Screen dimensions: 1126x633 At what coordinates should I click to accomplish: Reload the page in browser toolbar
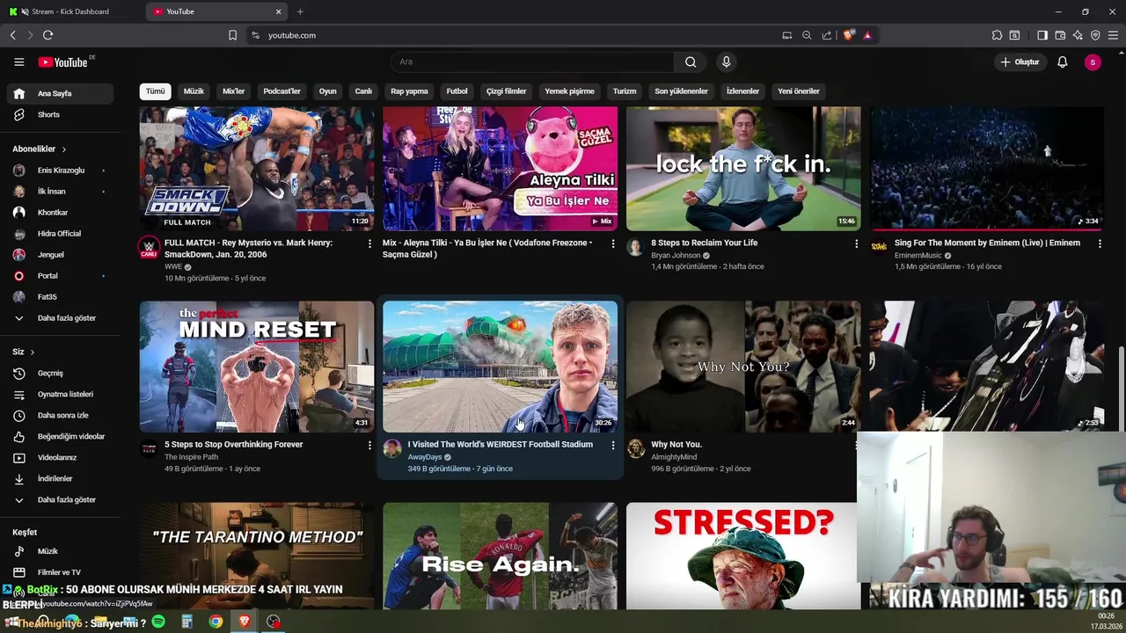[48, 35]
